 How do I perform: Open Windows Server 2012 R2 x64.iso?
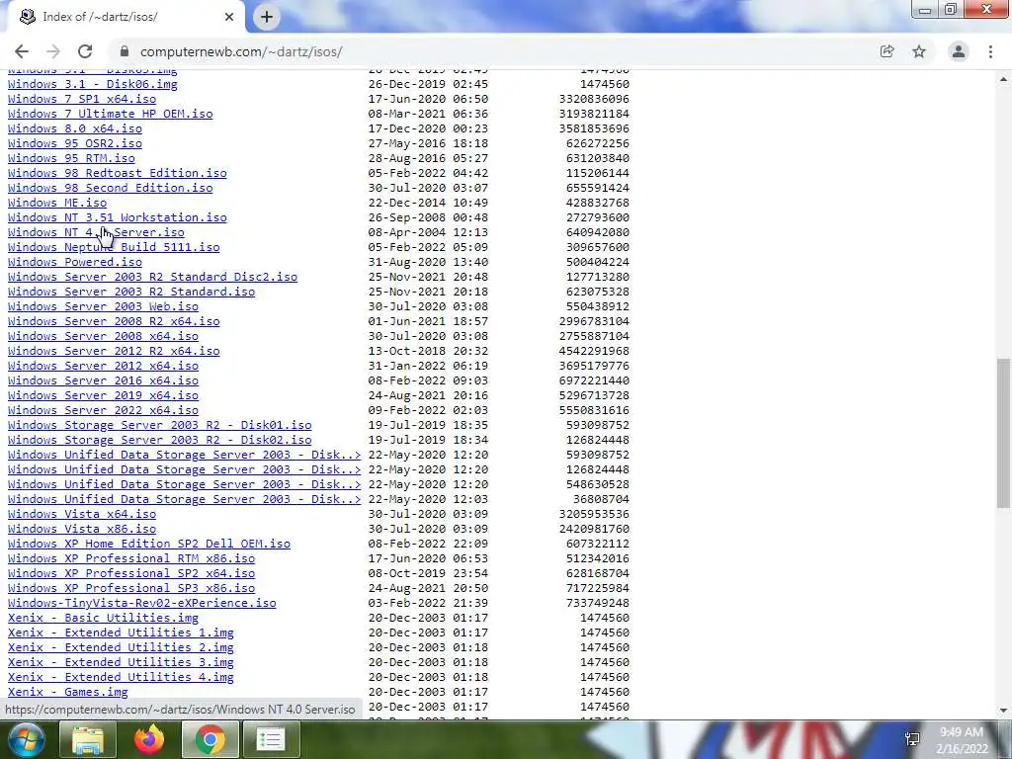click(114, 351)
